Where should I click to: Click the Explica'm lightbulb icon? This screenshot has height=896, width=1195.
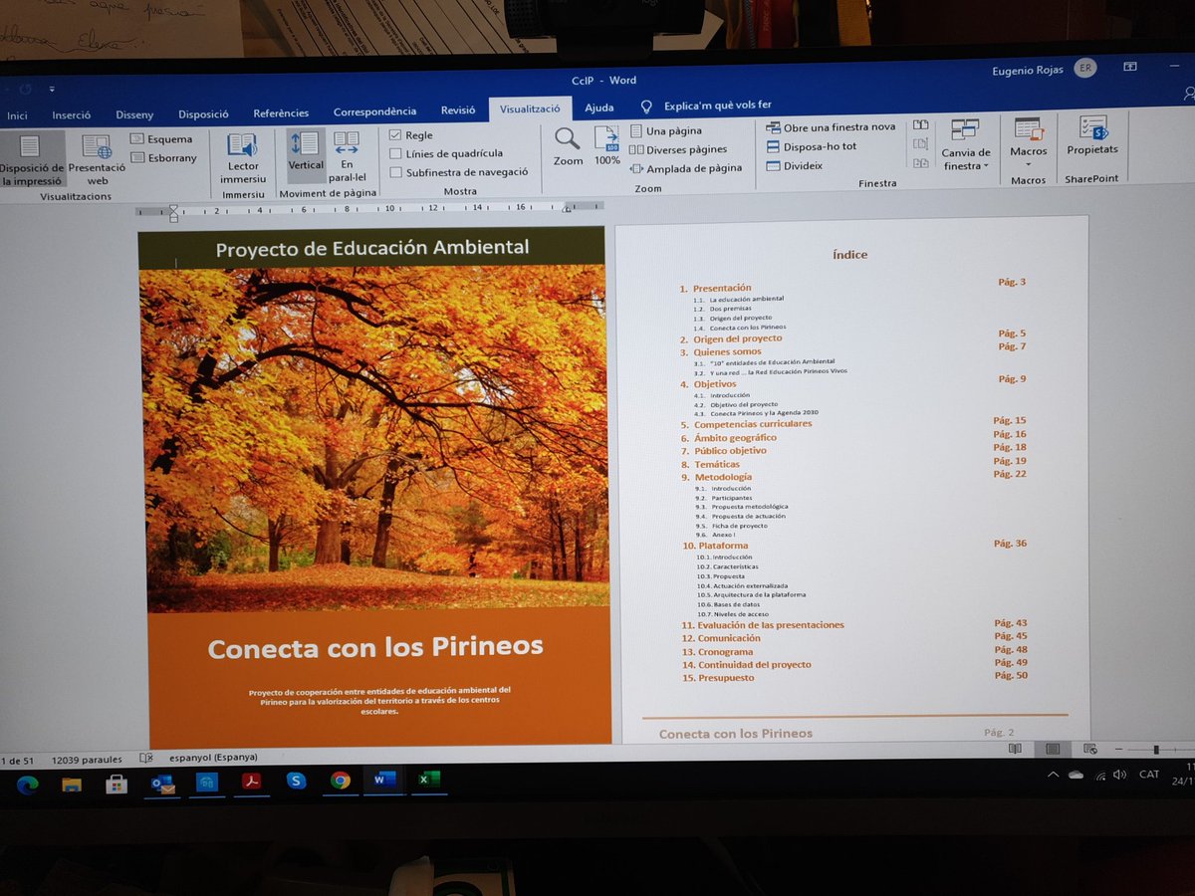646,106
